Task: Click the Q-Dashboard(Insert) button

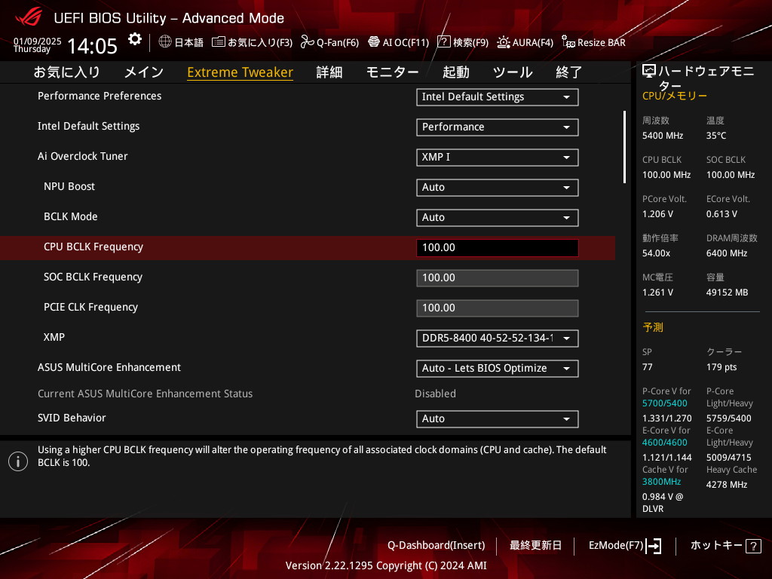Action: [x=436, y=546]
